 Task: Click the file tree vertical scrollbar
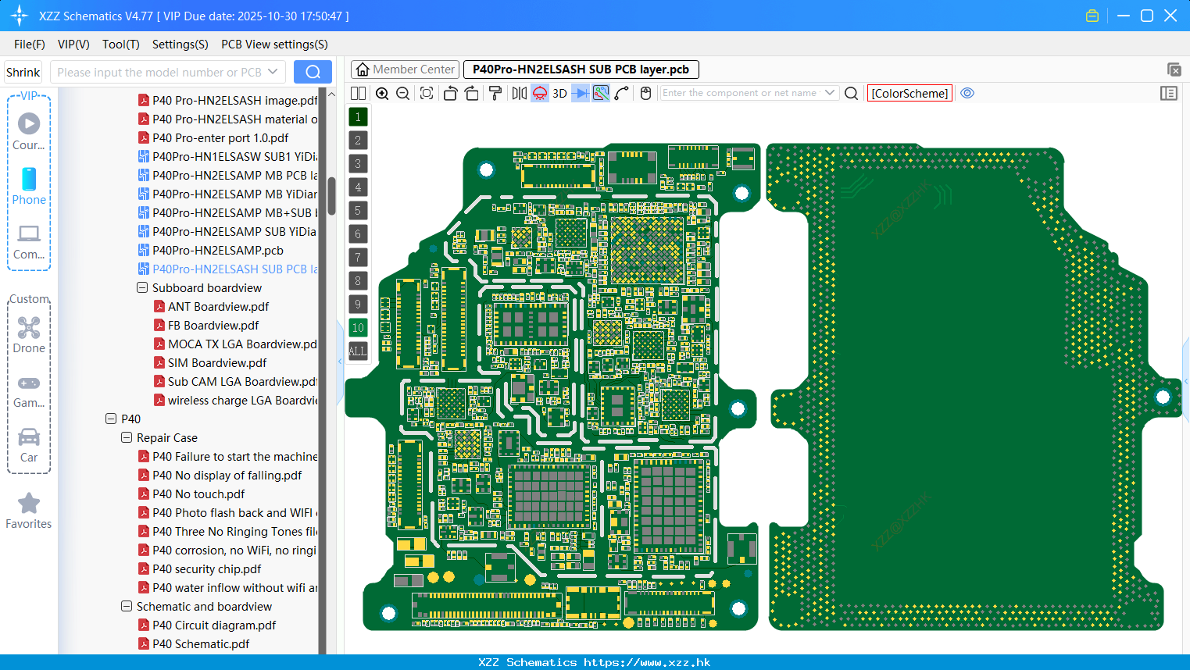coord(331,195)
